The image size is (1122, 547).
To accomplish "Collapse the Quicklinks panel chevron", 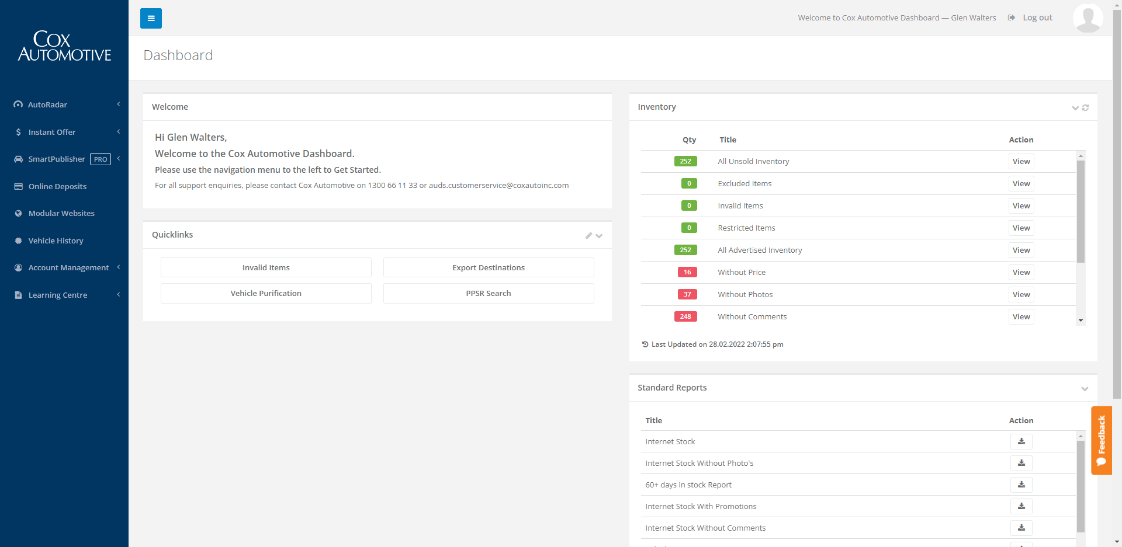I will (x=599, y=236).
